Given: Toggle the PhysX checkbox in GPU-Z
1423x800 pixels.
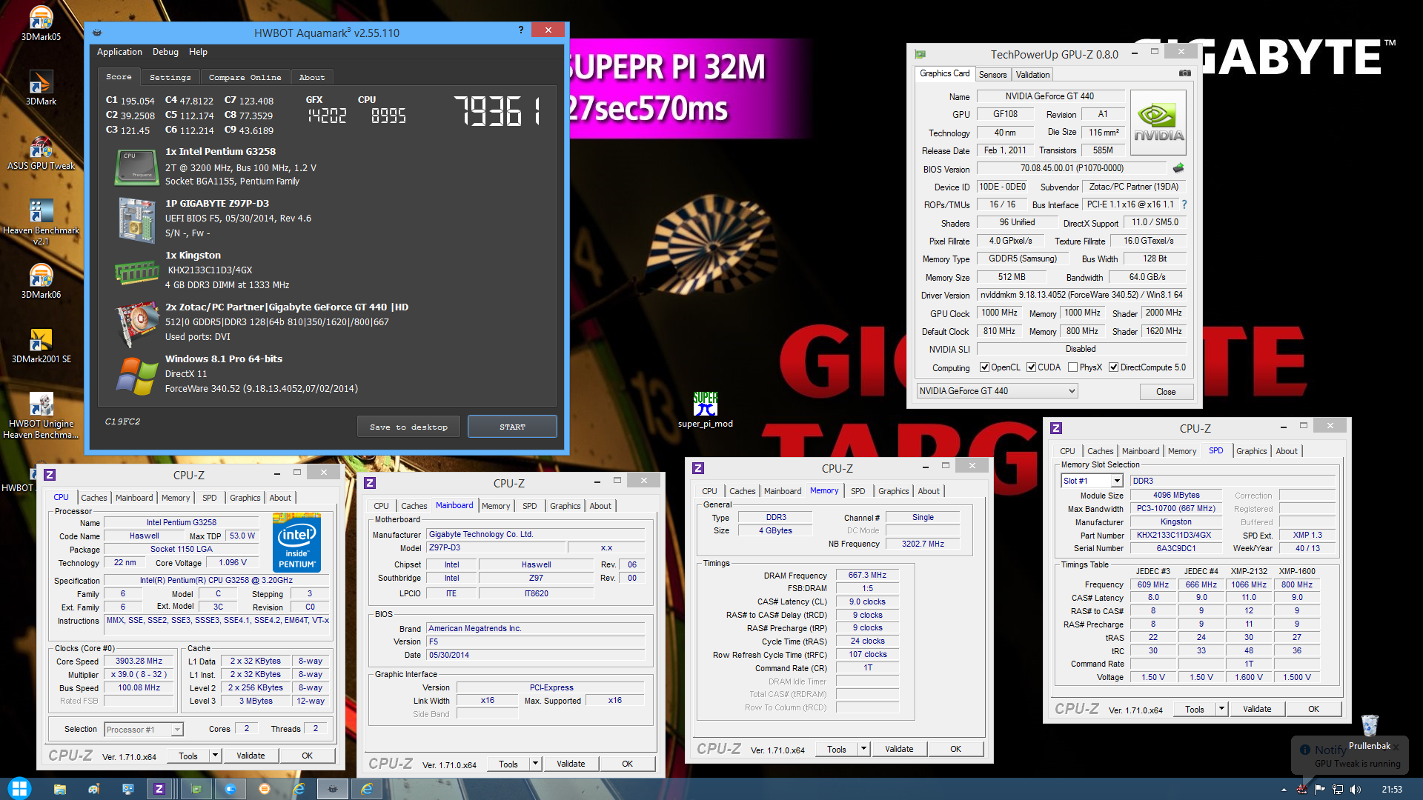Looking at the screenshot, I should [1072, 367].
